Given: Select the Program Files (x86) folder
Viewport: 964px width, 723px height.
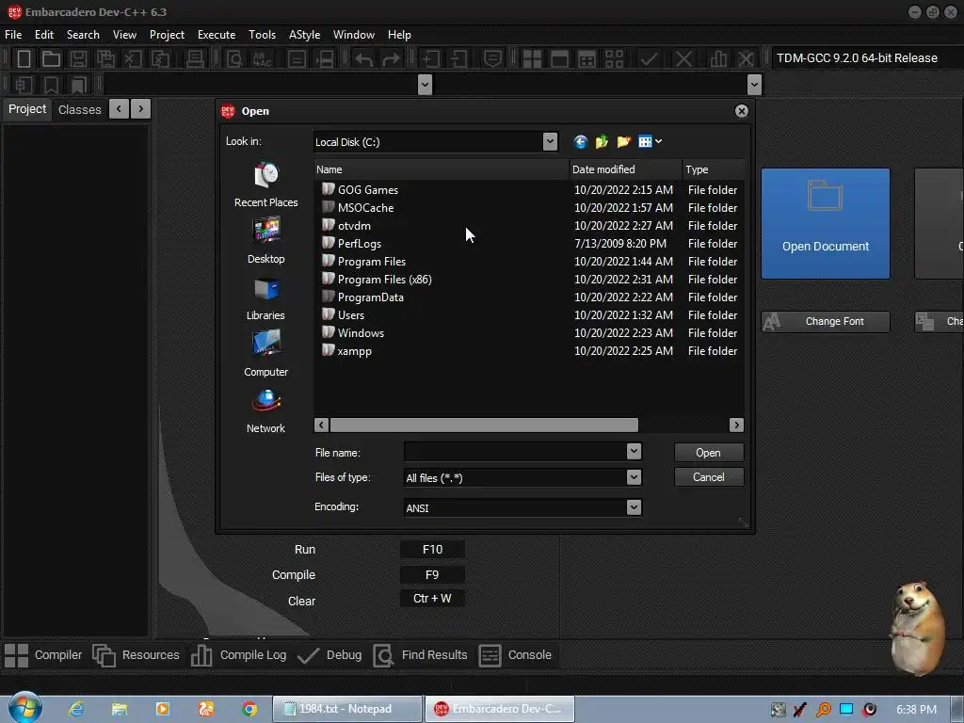Looking at the screenshot, I should (384, 279).
